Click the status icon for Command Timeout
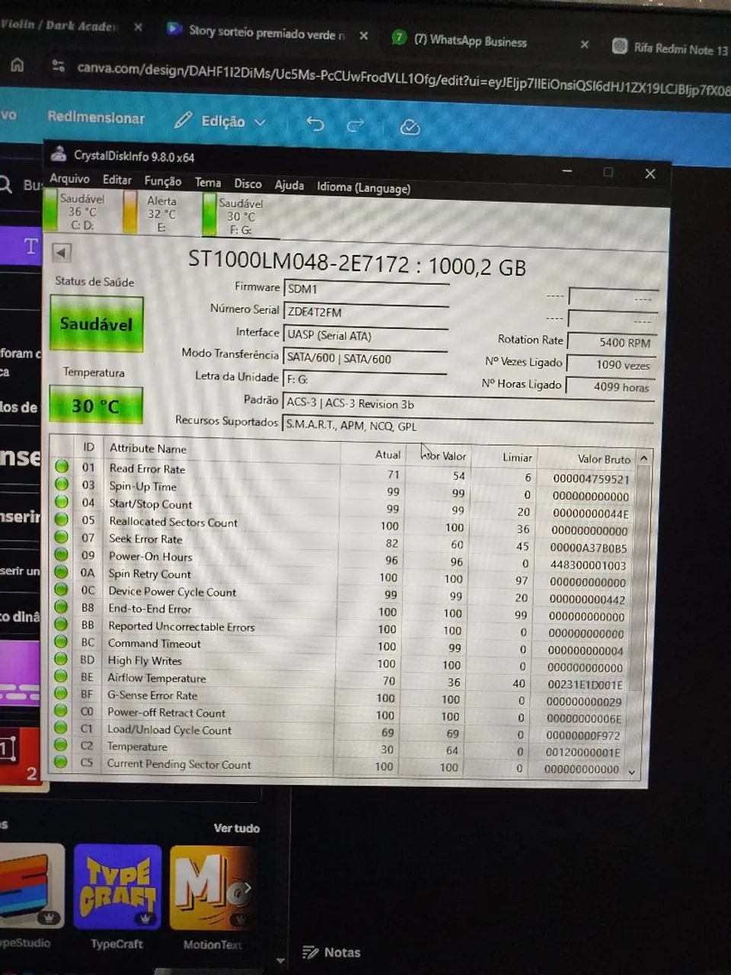Image resolution: width=731 pixels, height=975 pixels. point(61,641)
